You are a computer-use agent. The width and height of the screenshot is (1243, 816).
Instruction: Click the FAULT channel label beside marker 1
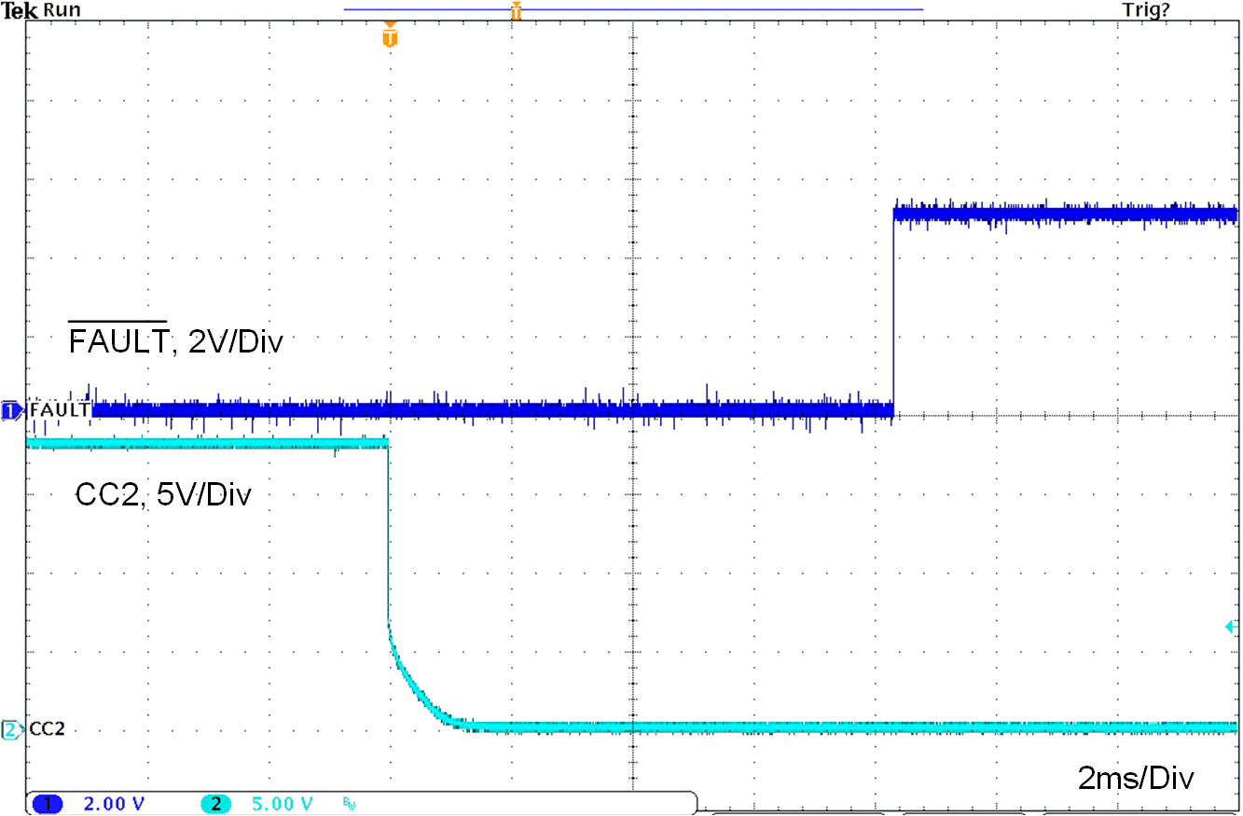[x=60, y=410]
